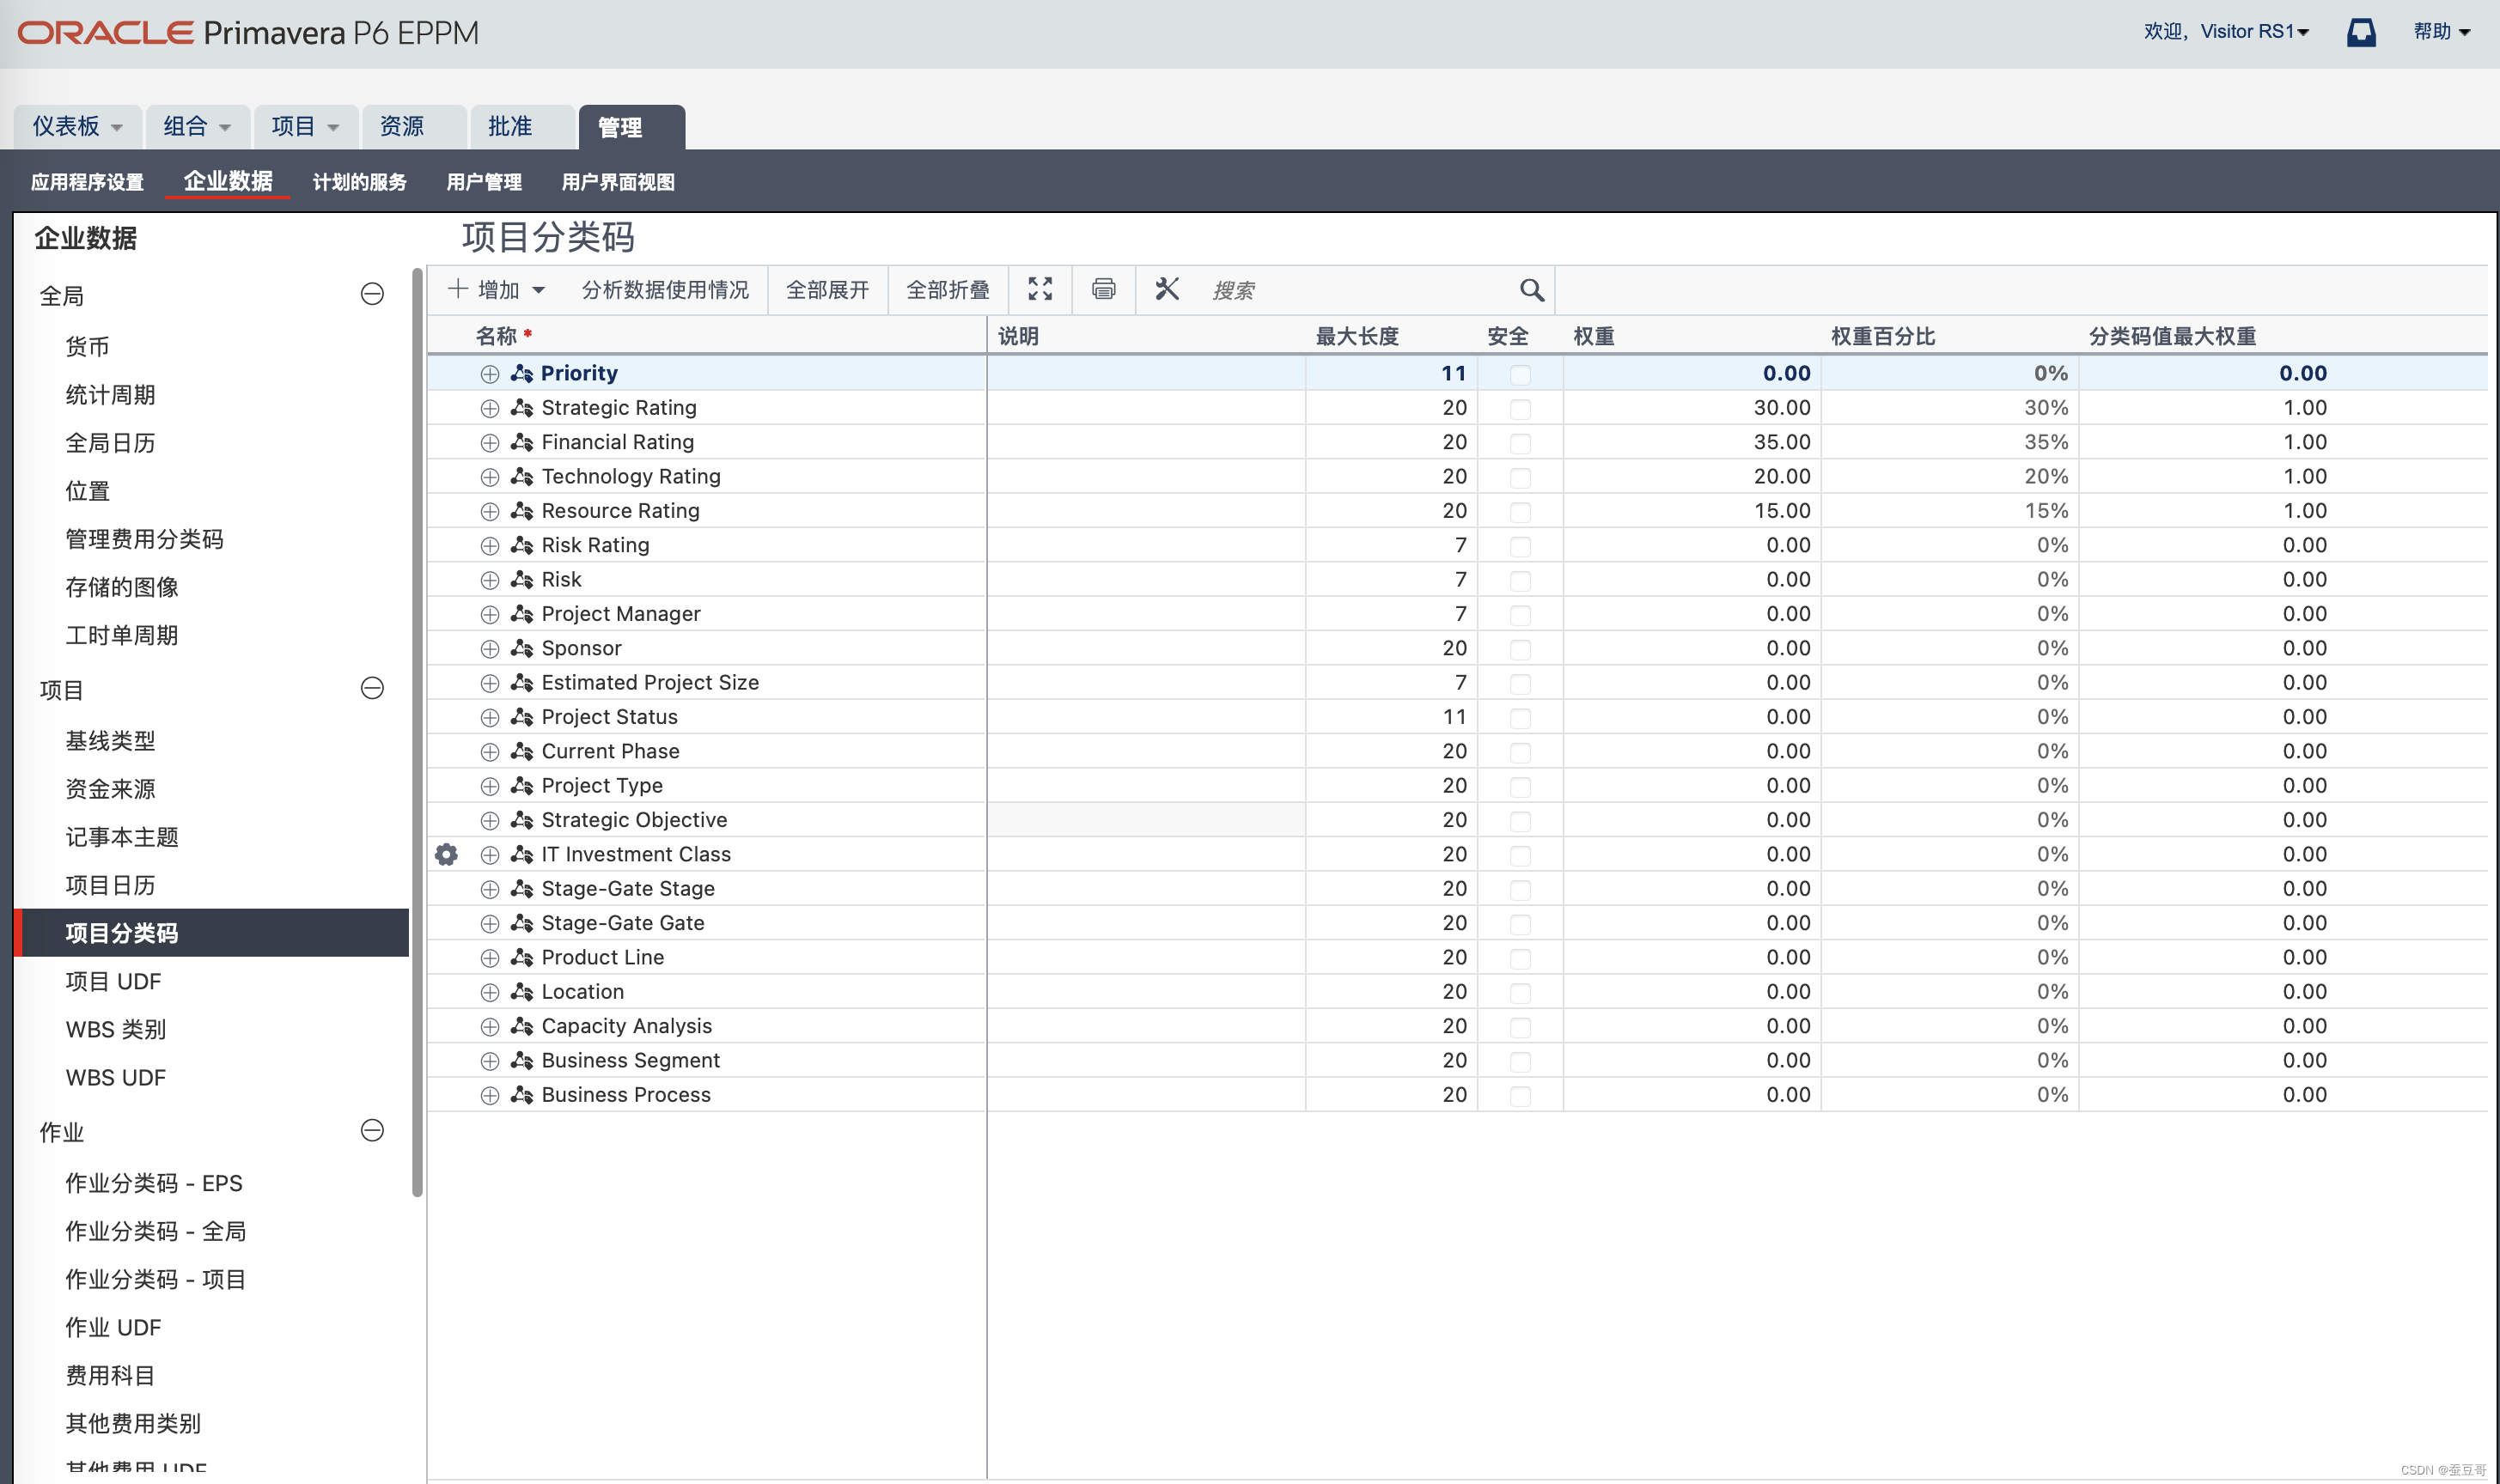Open the 增加 dropdown arrow
The width and height of the screenshot is (2500, 1484).
[x=538, y=290]
